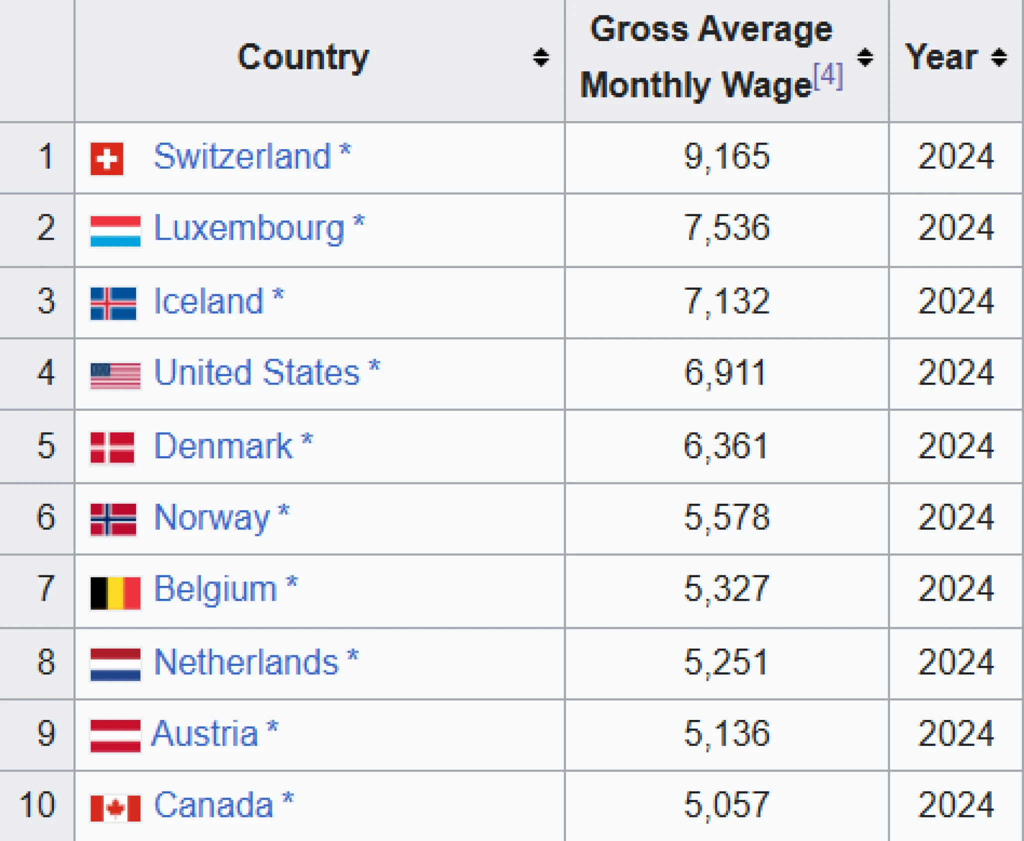
Task: Click the United States flag icon
Action: [115, 376]
